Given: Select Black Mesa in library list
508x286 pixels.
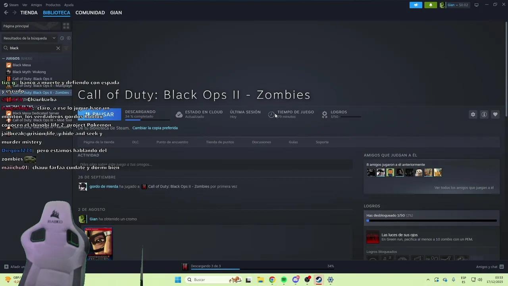Looking at the screenshot, I should [x=21, y=65].
